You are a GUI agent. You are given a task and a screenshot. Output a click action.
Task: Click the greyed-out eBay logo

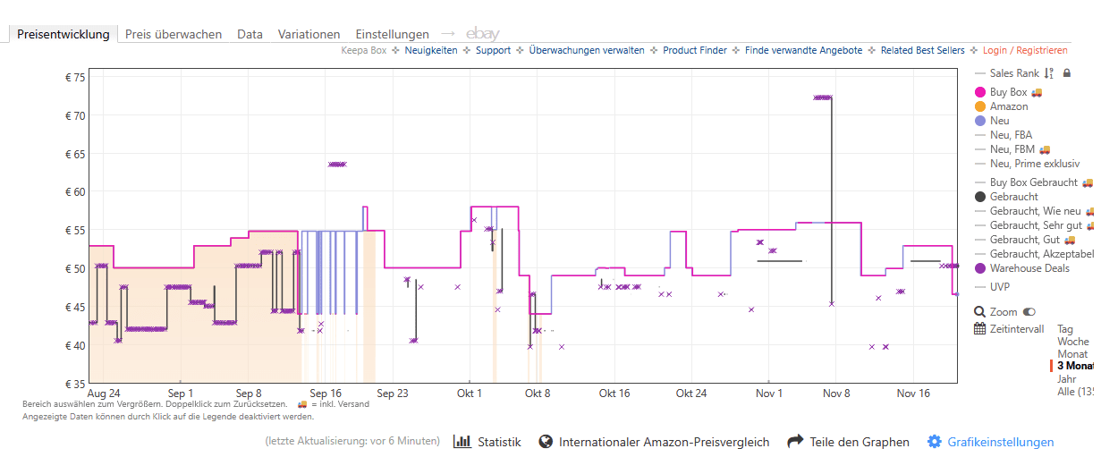[x=483, y=34]
